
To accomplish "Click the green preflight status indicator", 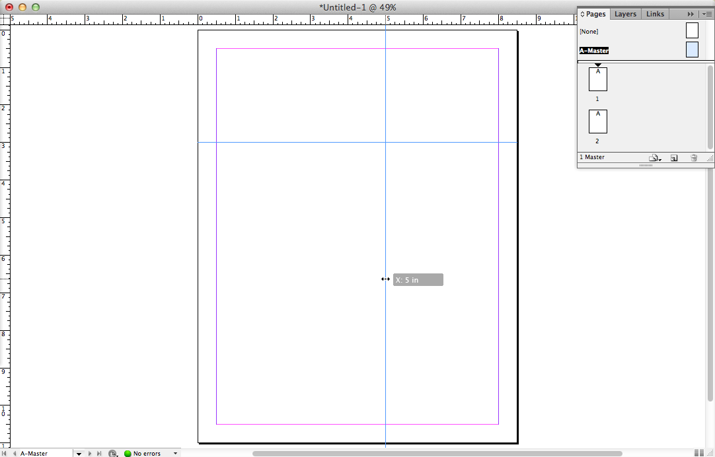I will pos(128,454).
